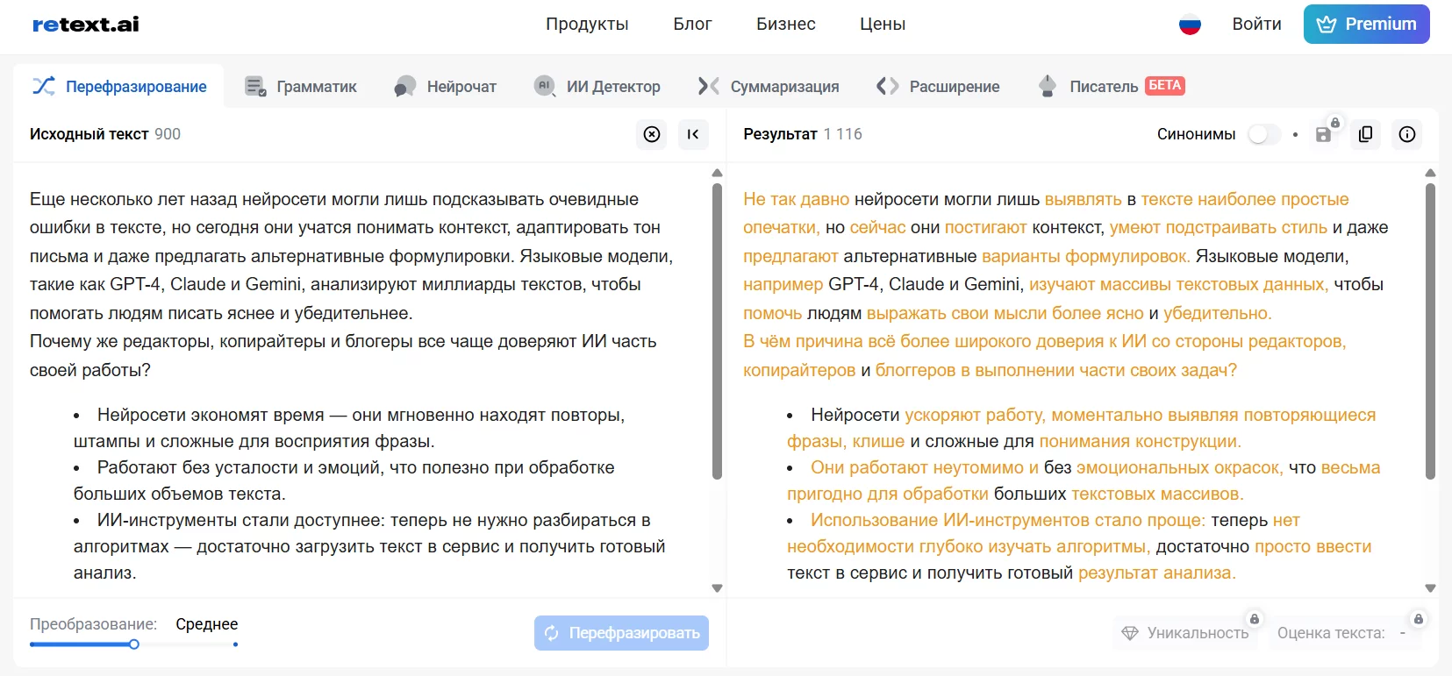Click the retext.ai logo

[x=86, y=25]
